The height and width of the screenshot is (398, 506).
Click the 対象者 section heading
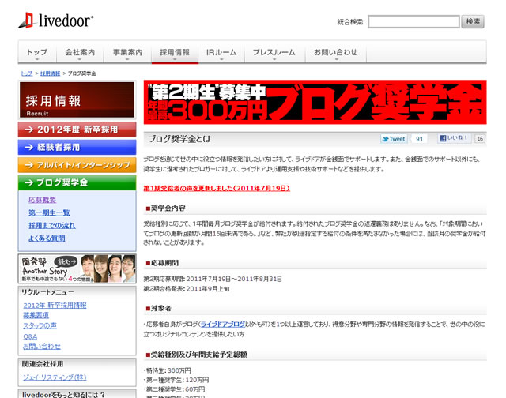[158, 309]
